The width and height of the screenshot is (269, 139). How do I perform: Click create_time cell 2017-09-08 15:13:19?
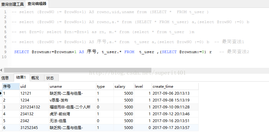(x=175, y=100)
